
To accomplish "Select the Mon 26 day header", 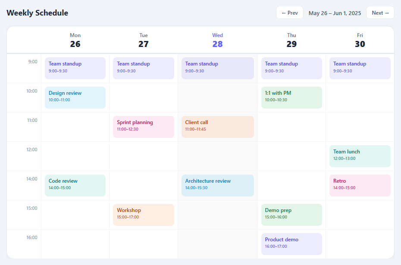I will [75, 41].
